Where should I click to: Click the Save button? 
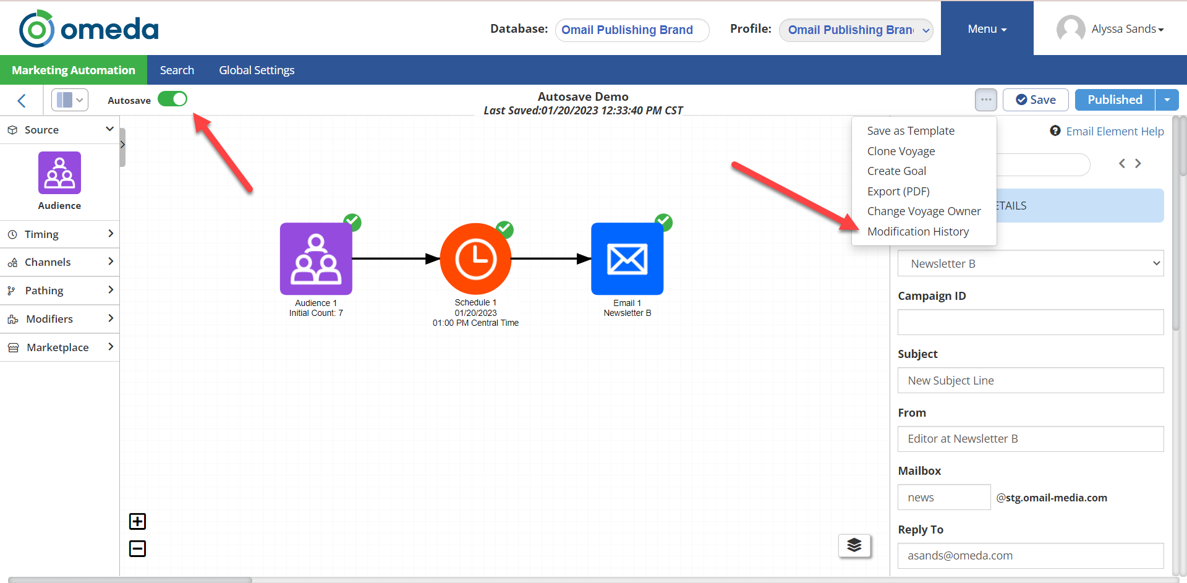(1036, 100)
